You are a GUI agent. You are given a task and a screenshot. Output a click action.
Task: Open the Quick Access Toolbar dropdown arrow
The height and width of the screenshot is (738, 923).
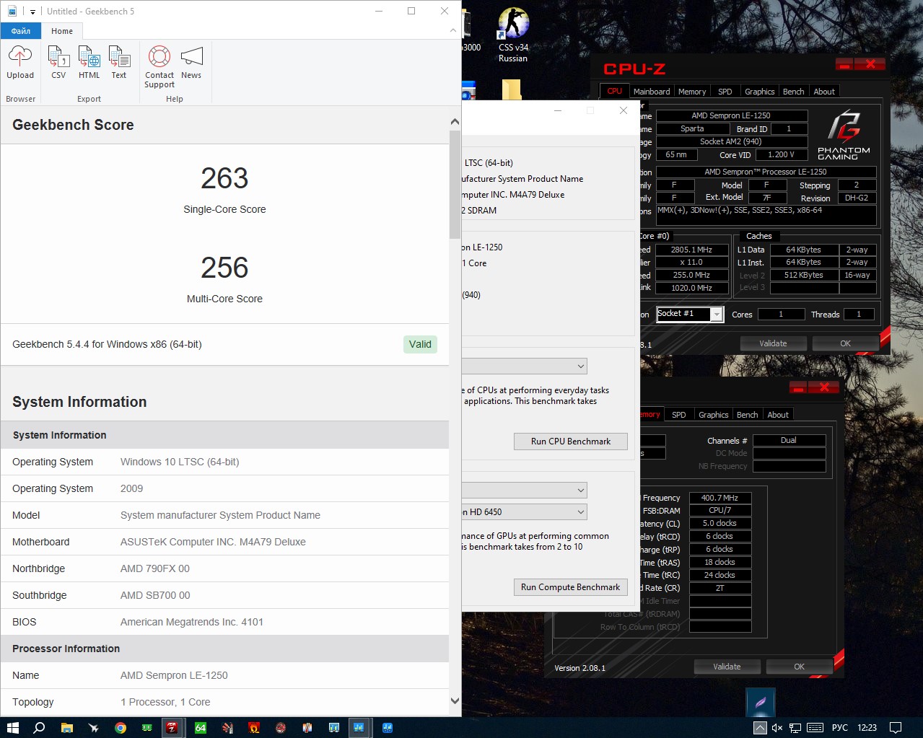click(33, 12)
